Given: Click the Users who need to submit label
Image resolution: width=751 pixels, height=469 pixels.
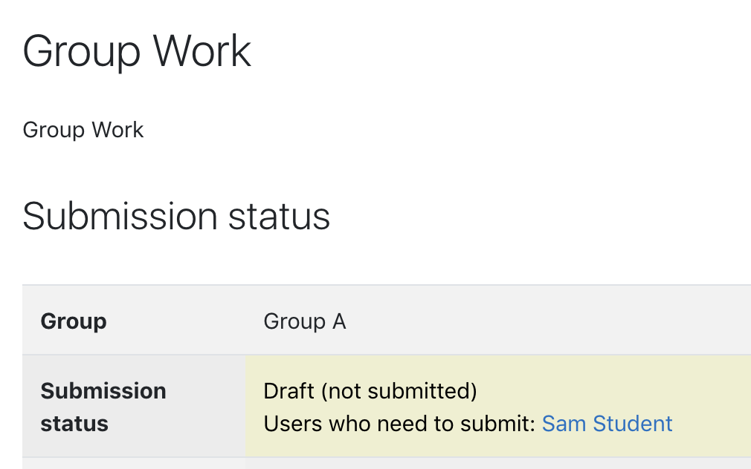Looking at the screenshot, I should point(399,424).
